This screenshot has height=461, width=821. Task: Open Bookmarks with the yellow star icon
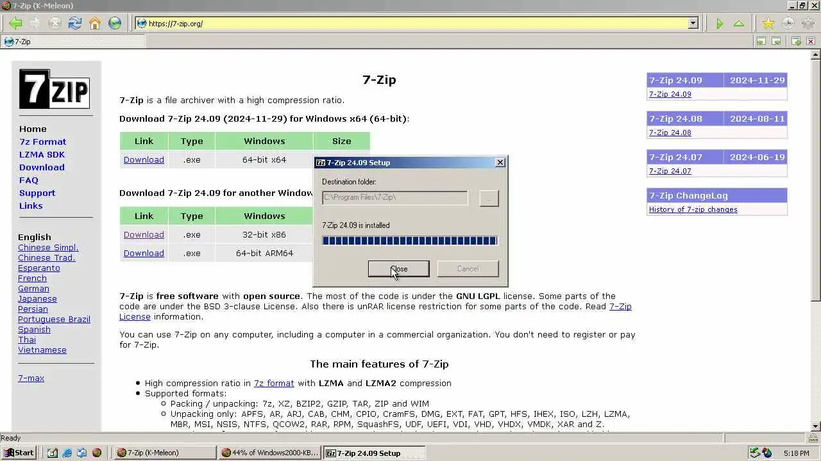[x=768, y=24]
